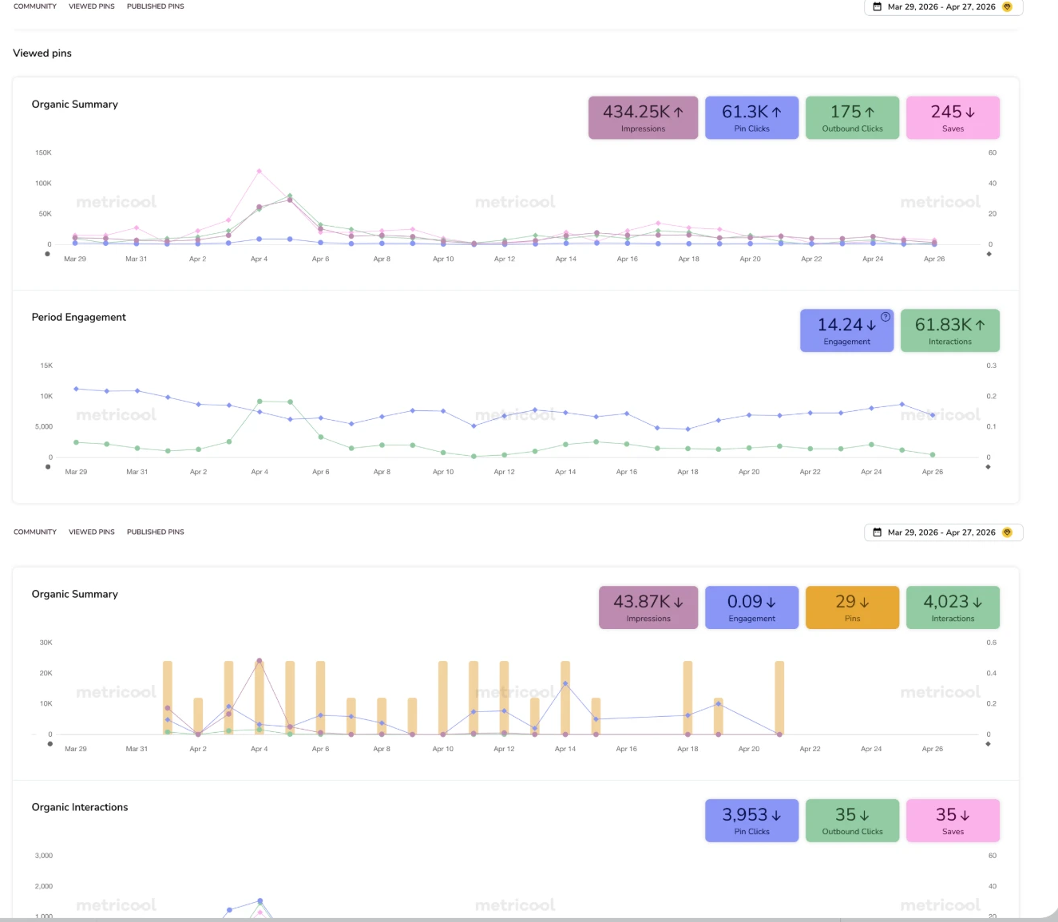Screen dimensions: 1058x922
Task: Click the "Period Engagement" chart title
Action: [79, 317]
